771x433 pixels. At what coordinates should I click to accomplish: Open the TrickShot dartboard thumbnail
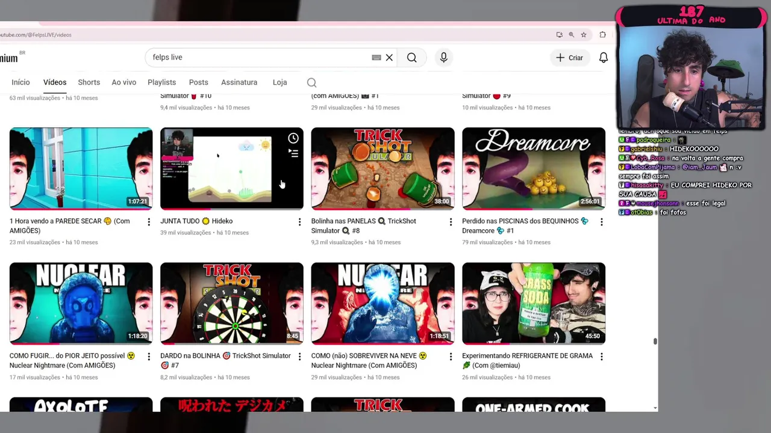click(x=232, y=302)
